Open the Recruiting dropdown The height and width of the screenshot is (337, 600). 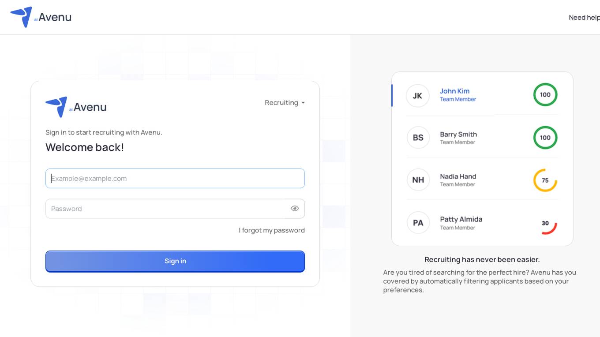click(x=285, y=103)
